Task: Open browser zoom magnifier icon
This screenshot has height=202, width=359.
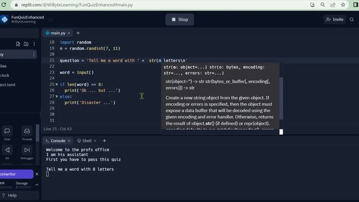Action: click(x=323, y=5)
